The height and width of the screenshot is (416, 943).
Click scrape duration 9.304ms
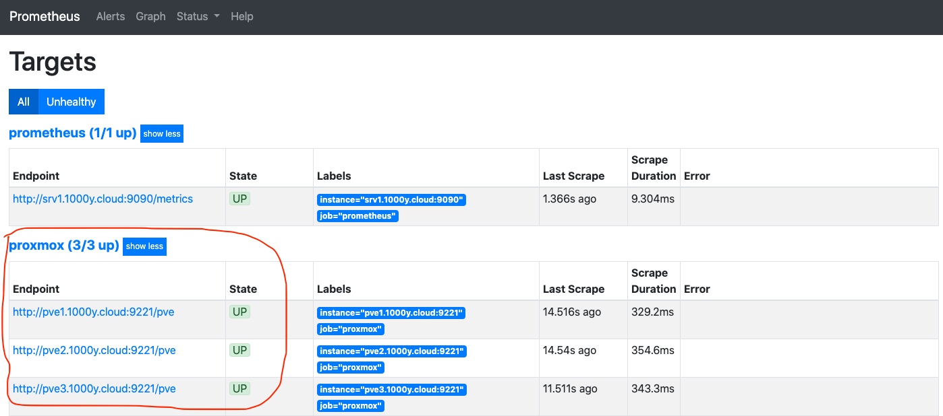[x=653, y=199]
